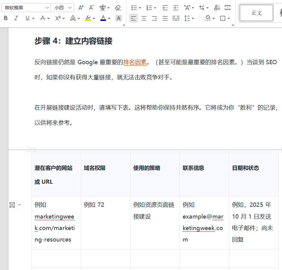Increase the paragraph indent
Image resolution: width=282 pixels, height=270 pixels.
pyautogui.click(x=176, y=8)
